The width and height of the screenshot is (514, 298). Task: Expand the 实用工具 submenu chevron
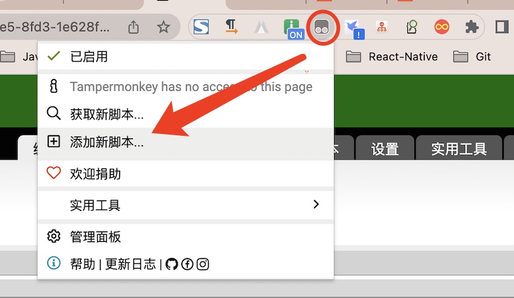316,204
